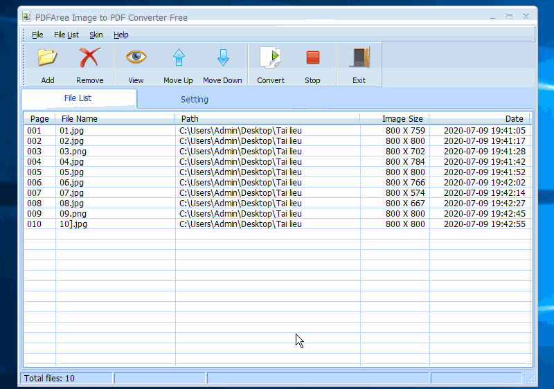This screenshot has height=389, width=554.
Task: Click the Image Size column header
Action: [395, 118]
